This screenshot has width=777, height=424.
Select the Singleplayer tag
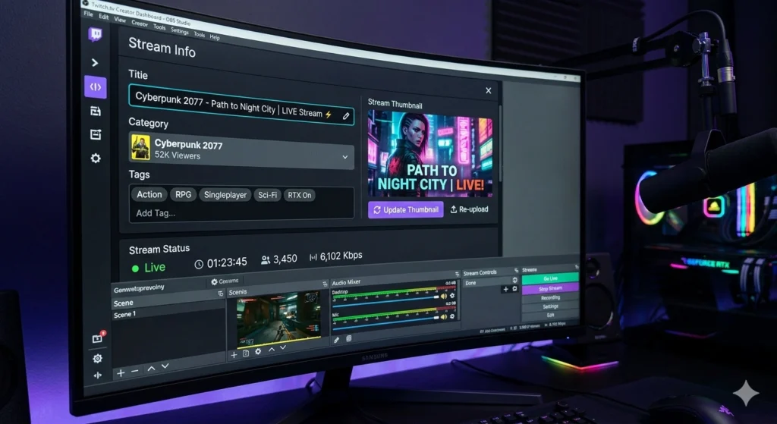225,195
